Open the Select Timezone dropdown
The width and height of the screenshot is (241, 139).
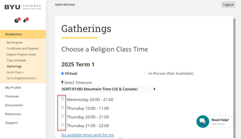(109, 89)
